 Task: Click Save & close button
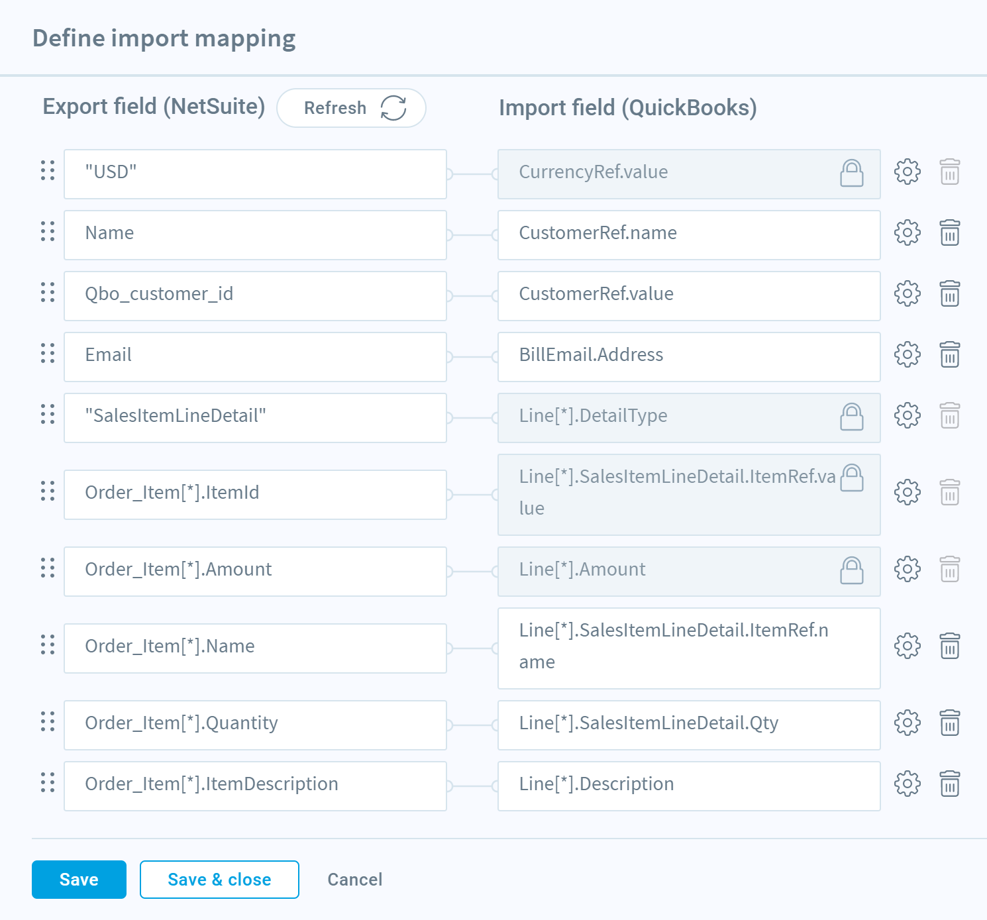(219, 880)
